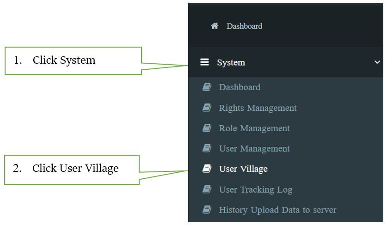Screen dimensions: 387x225
Task: Click the hamburger icon next to System
Action: pos(204,62)
